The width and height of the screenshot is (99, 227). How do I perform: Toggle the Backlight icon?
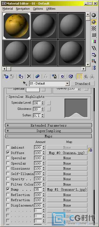coord(94,22)
